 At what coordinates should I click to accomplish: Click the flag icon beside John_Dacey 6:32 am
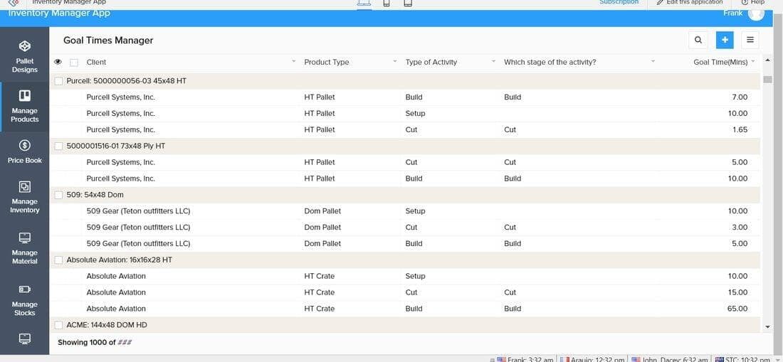[636, 359]
